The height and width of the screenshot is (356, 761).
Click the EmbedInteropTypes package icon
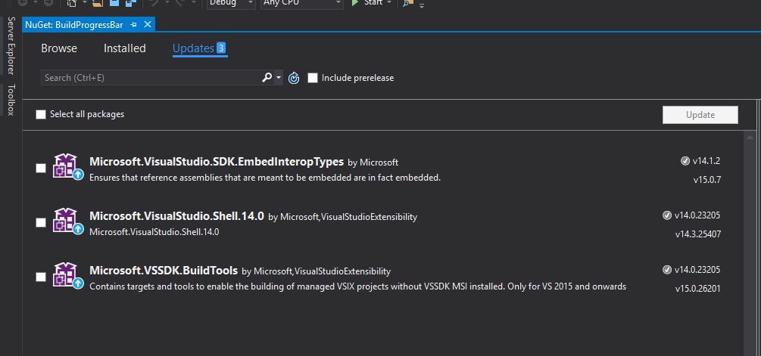pos(68,166)
